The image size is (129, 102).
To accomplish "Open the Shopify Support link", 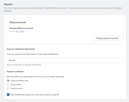I will [x=118, y=8].
